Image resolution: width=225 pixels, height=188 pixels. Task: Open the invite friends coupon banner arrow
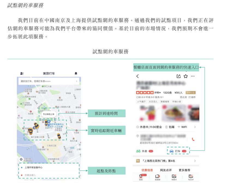tap(77, 81)
